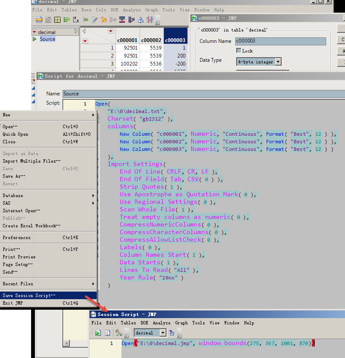The image size is (345, 358).
Task: Toggle the Lock checkbox for column c000003
Action: (239, 51)
